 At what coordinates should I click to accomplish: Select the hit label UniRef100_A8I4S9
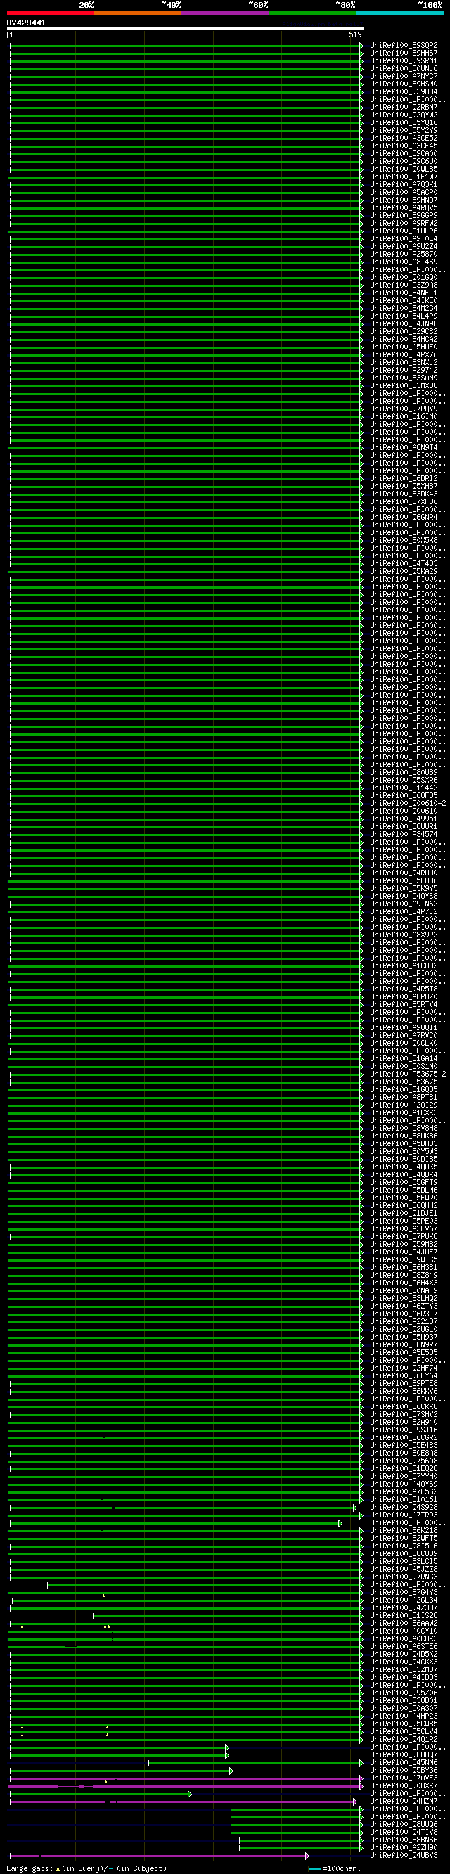point(404,262)
